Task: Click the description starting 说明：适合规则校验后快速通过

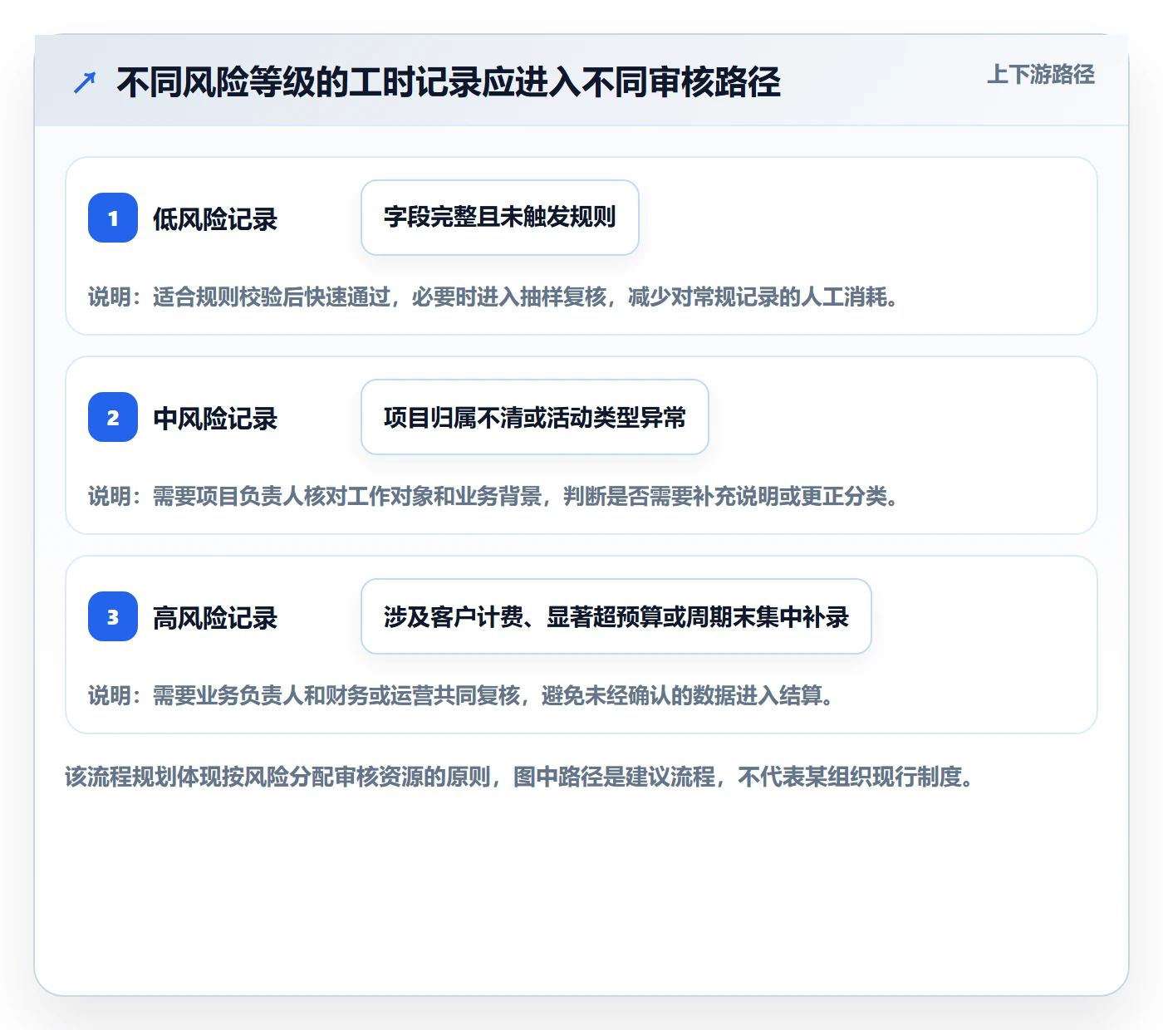Action: (495, 297)
